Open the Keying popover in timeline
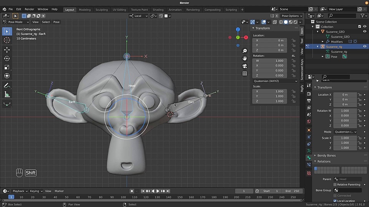This screenshot has height=207, width=369. pyautogui.click(x=35, y=191)
